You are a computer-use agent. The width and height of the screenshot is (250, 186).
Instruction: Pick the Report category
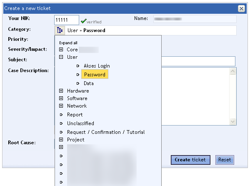[x=75, y=115]
